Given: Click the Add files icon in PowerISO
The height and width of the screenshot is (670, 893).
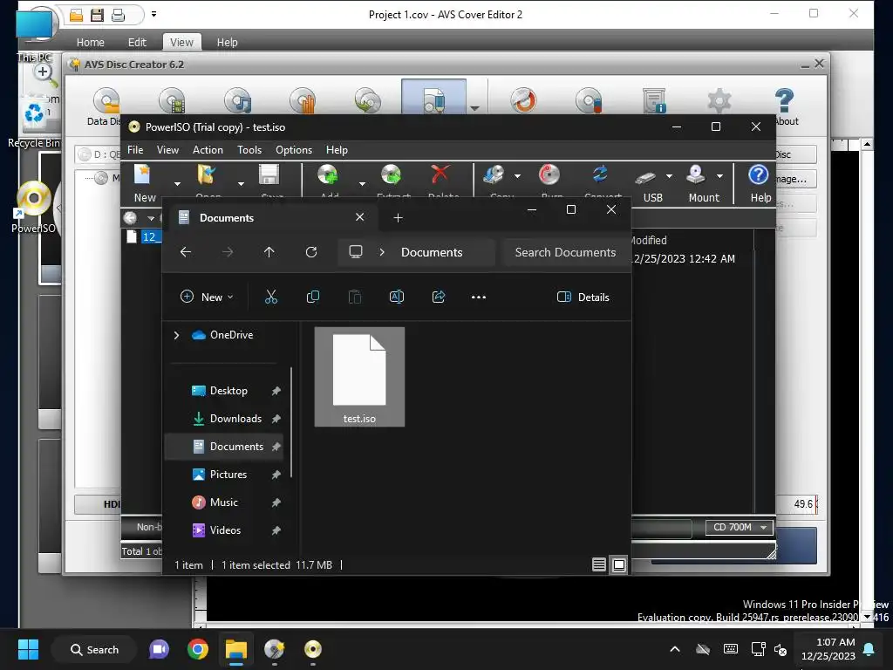Looking at the screenshot, I should pos(328,174).
